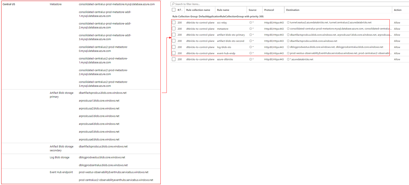409x185 pixels.
Task: Click 'prod-centralusc2-observabilityeventhubs.servicebus.windows.net' in the left list
Action: [x=116, y=180]
